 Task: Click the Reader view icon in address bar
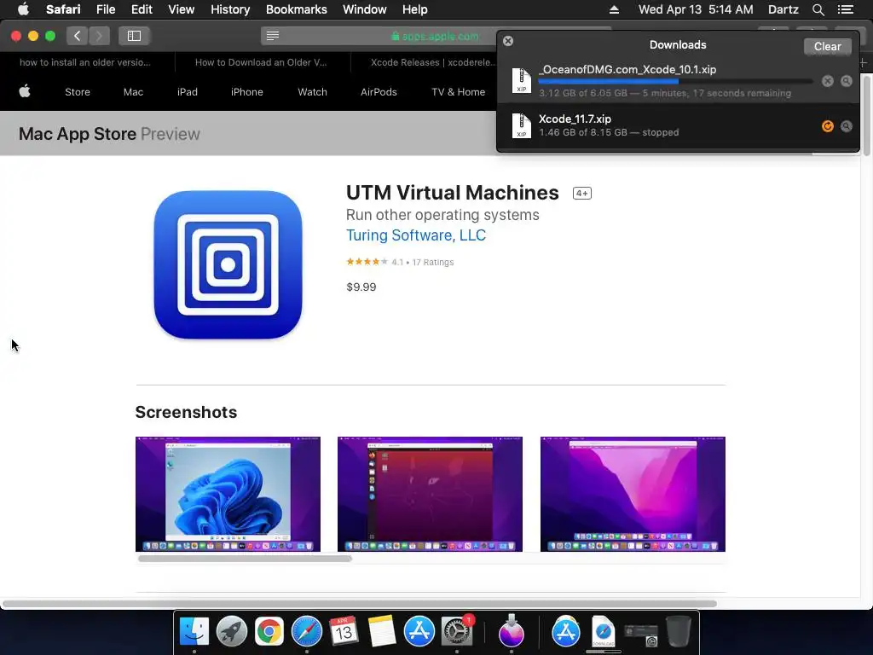coord(272,36)
